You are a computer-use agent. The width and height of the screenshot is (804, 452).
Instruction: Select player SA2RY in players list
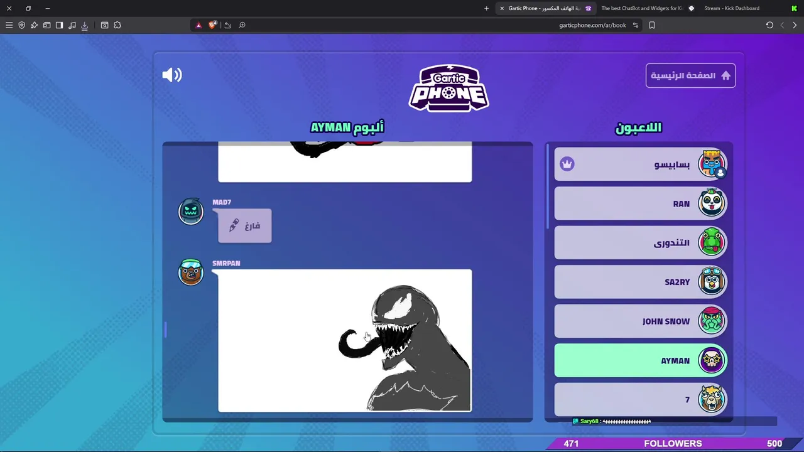[x=641, y=282]
